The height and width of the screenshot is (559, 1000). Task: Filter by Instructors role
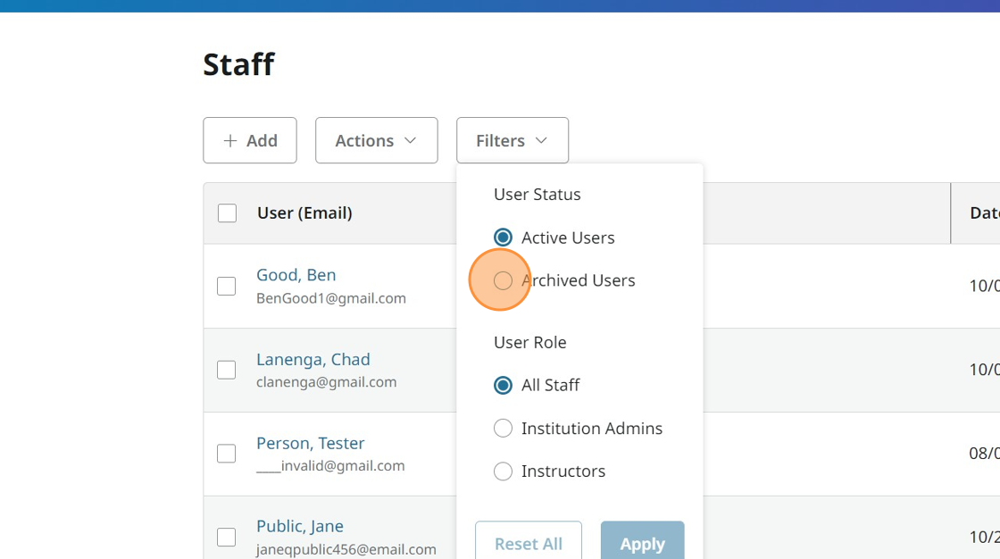click(x=504, y=471)
